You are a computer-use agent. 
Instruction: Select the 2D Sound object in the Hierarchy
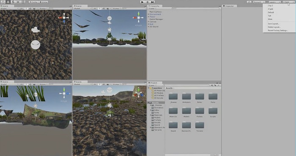point(154,27)
